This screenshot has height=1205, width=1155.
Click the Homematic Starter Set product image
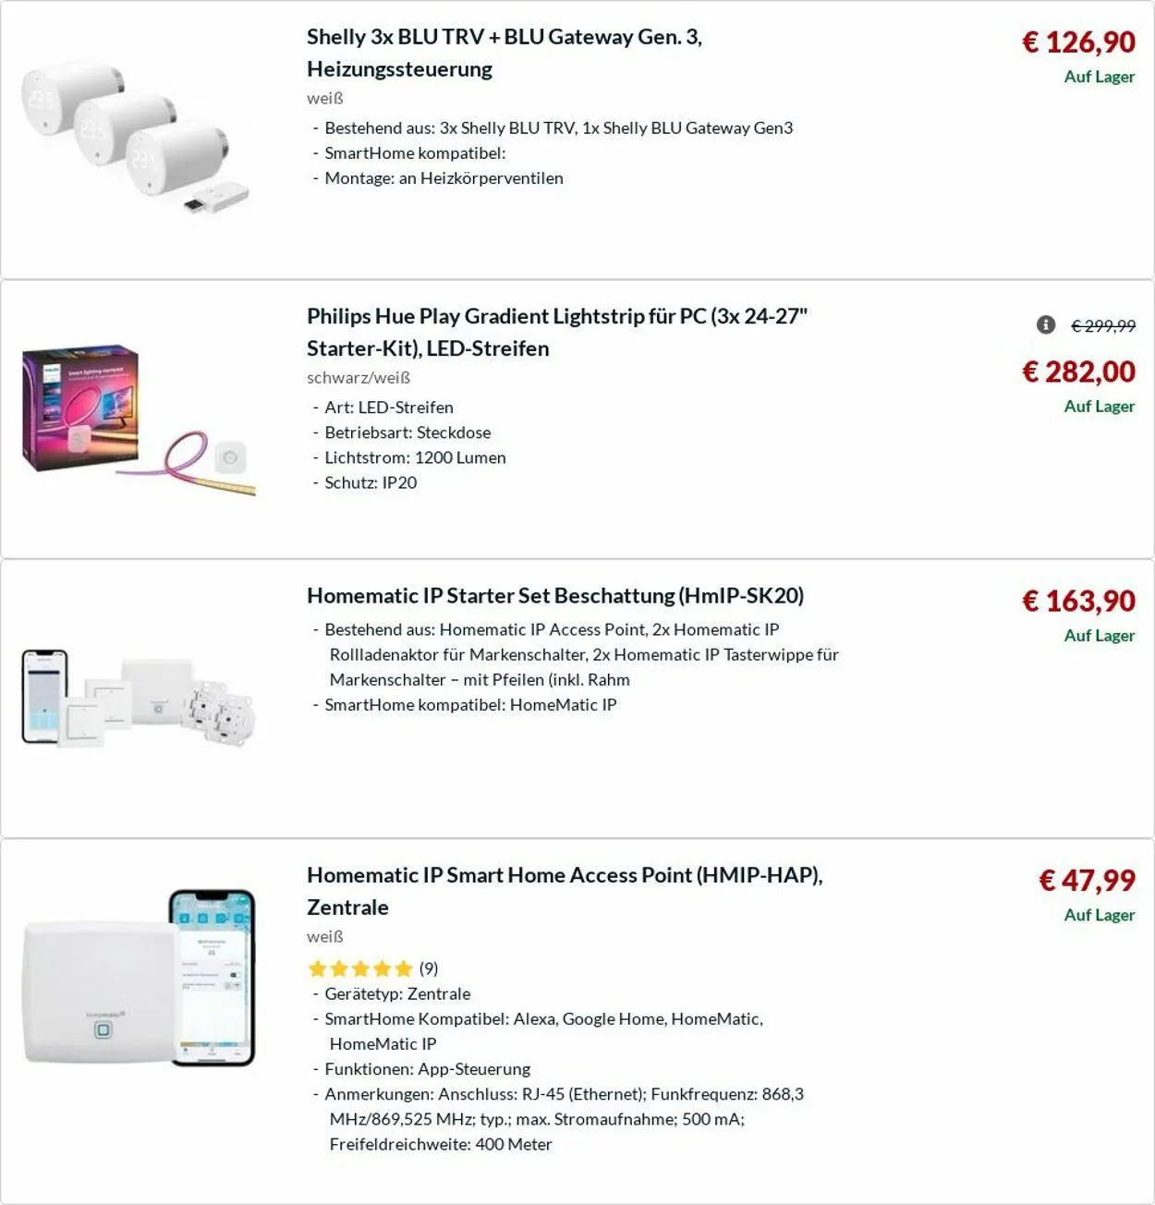(x=139, y=700)
